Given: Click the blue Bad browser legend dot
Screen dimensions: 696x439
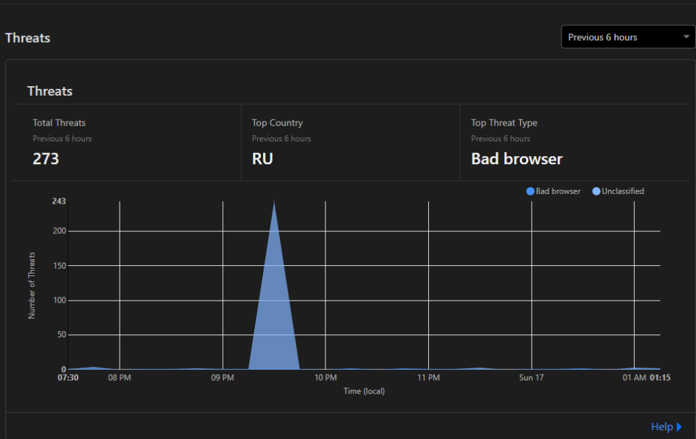Looking at the screenshot, I should [x=531, y=191].
